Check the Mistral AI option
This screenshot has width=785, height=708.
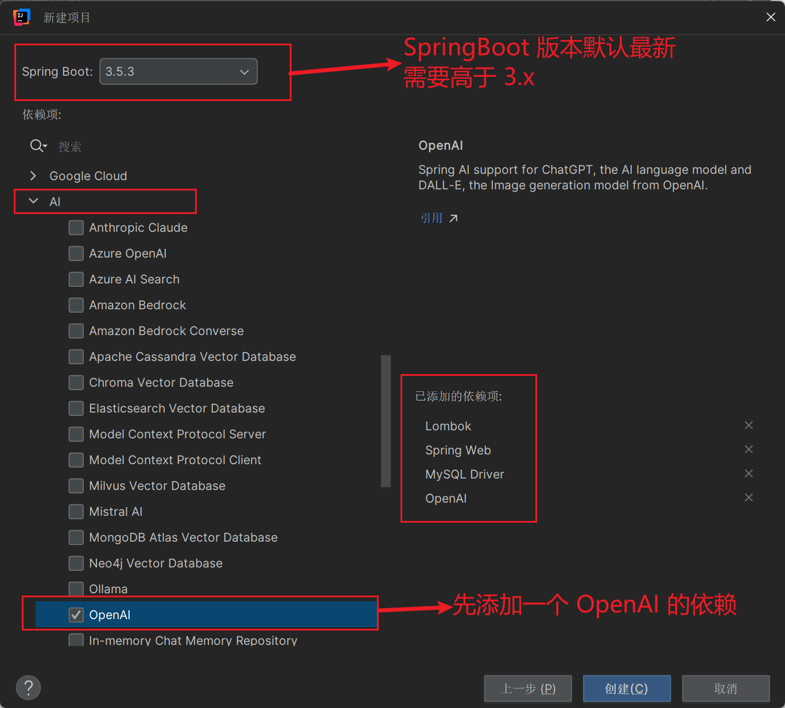(x=76, y=512)
